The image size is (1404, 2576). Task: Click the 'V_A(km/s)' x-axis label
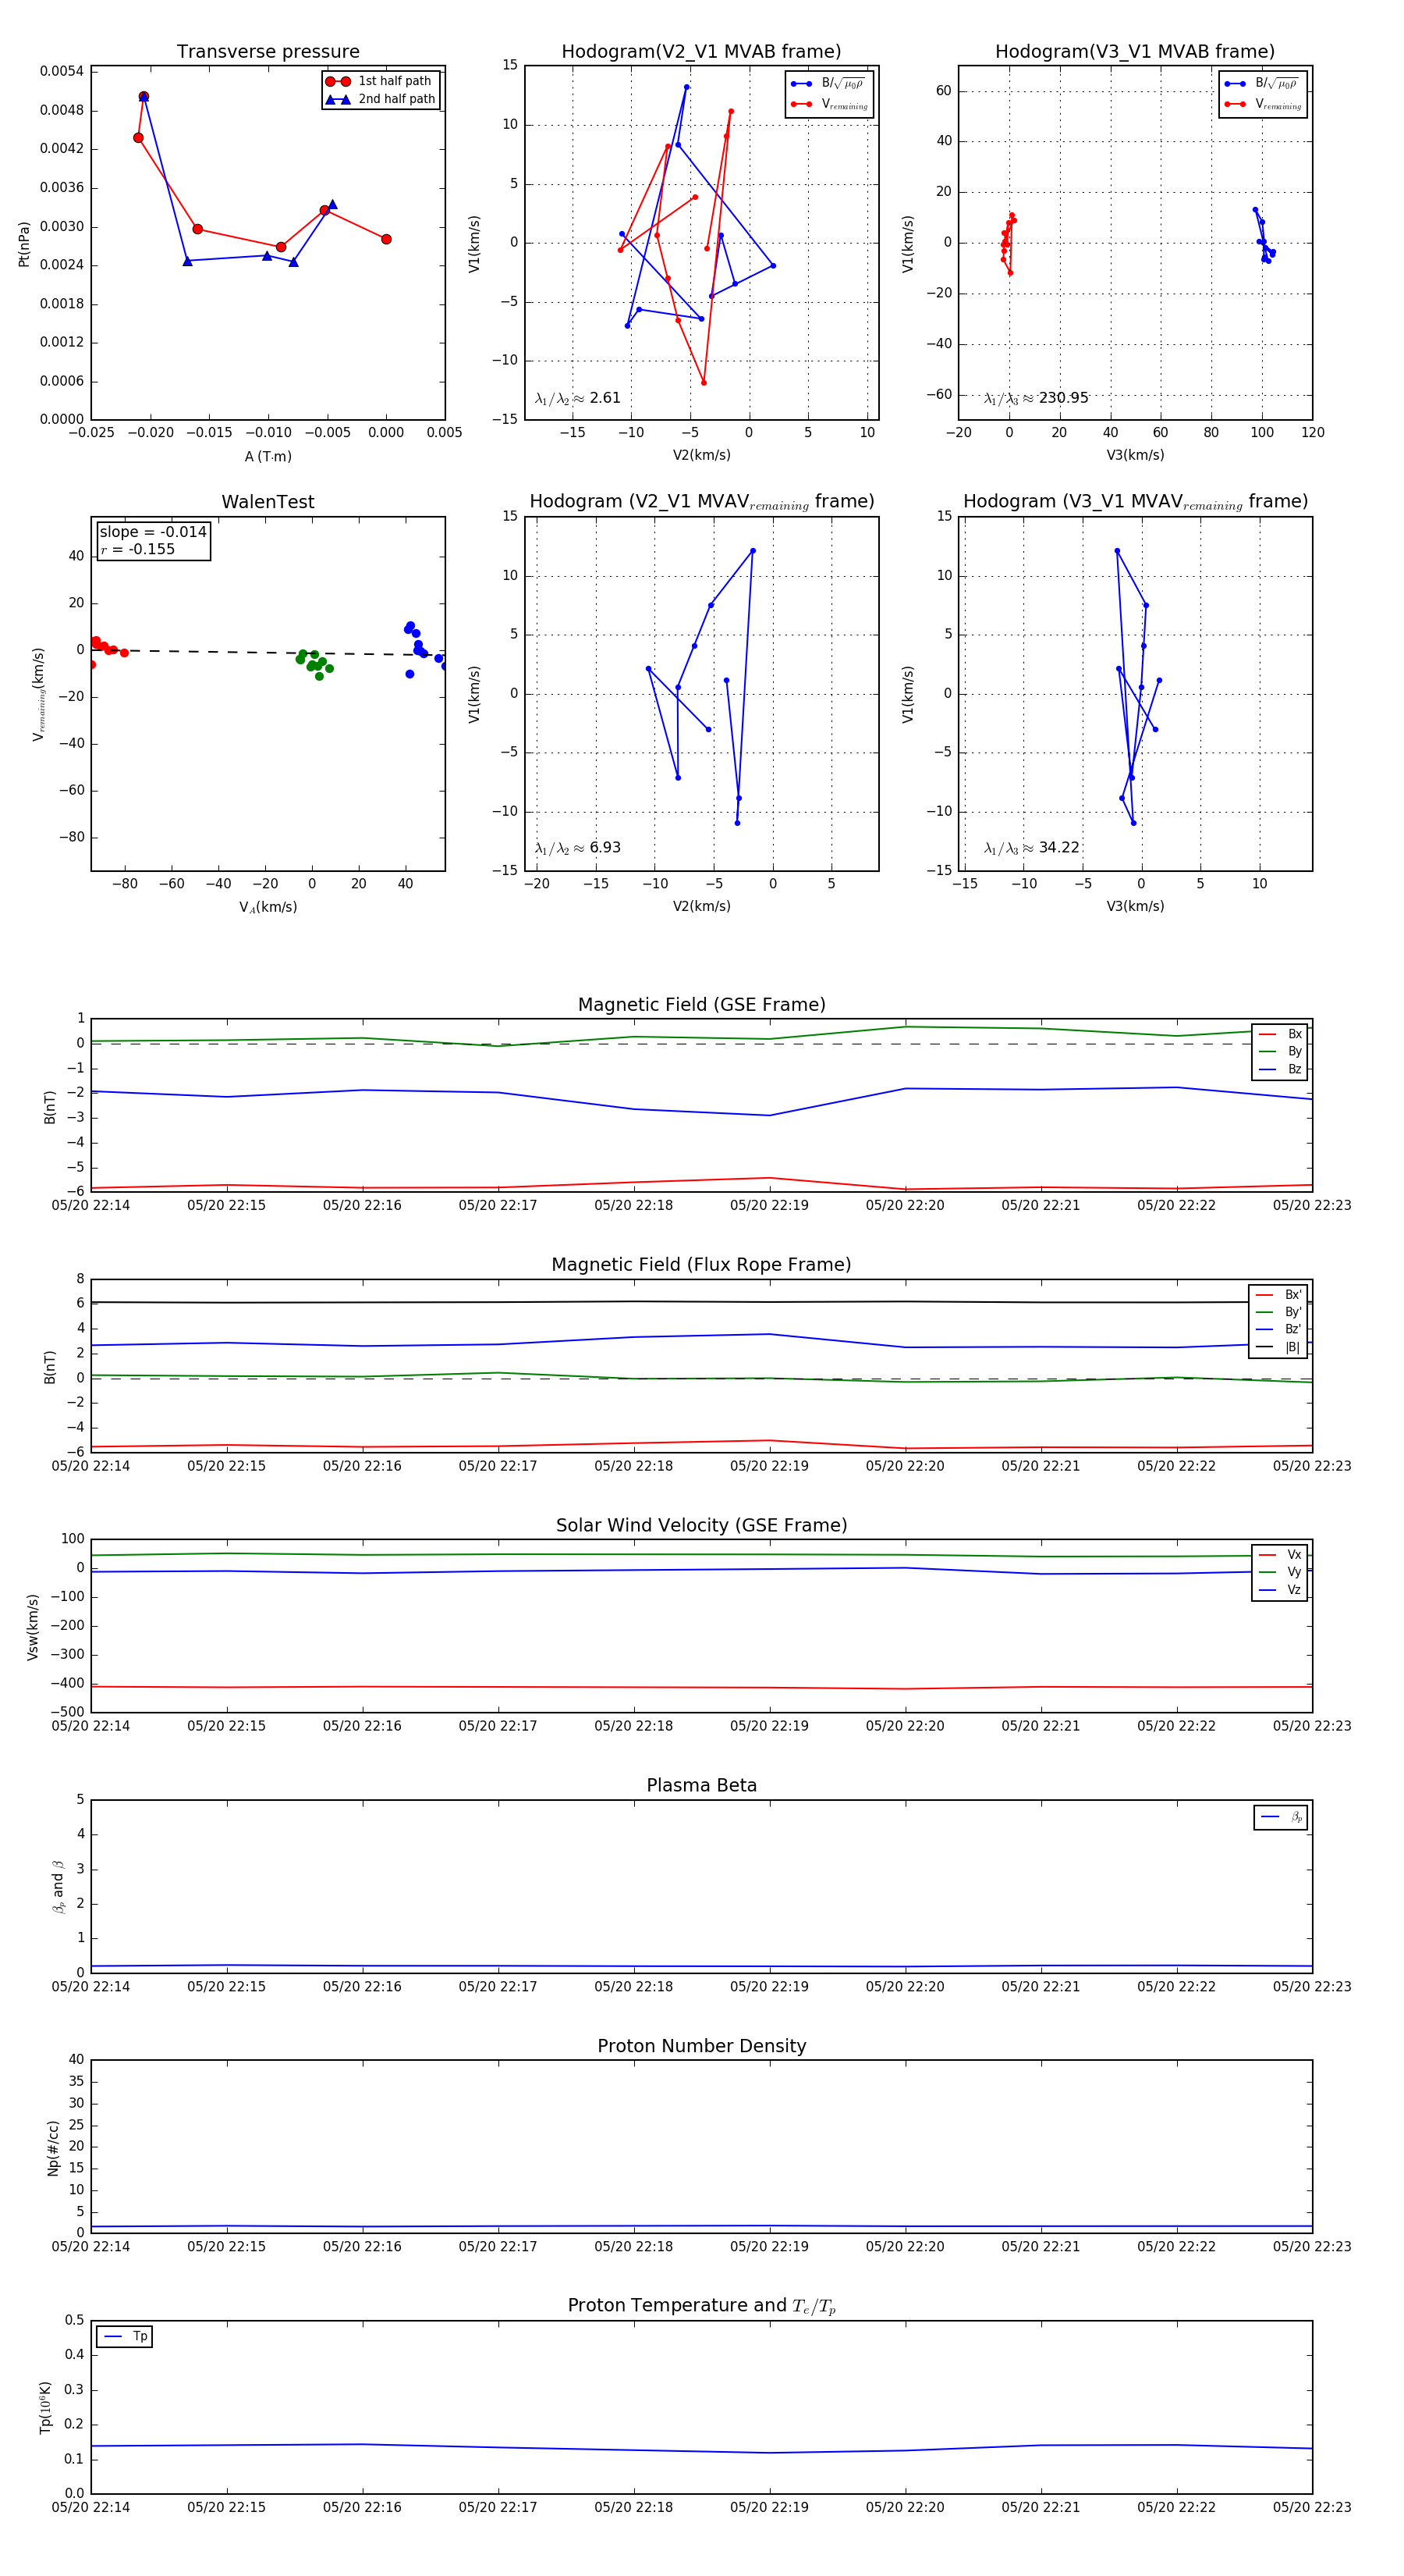pos(268,907)
